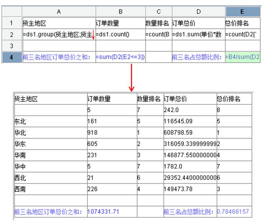Image resolution: width=263 pixels, height=224 pixels.
Task: Click '华中' row in result table
Action: coord(133,166)
